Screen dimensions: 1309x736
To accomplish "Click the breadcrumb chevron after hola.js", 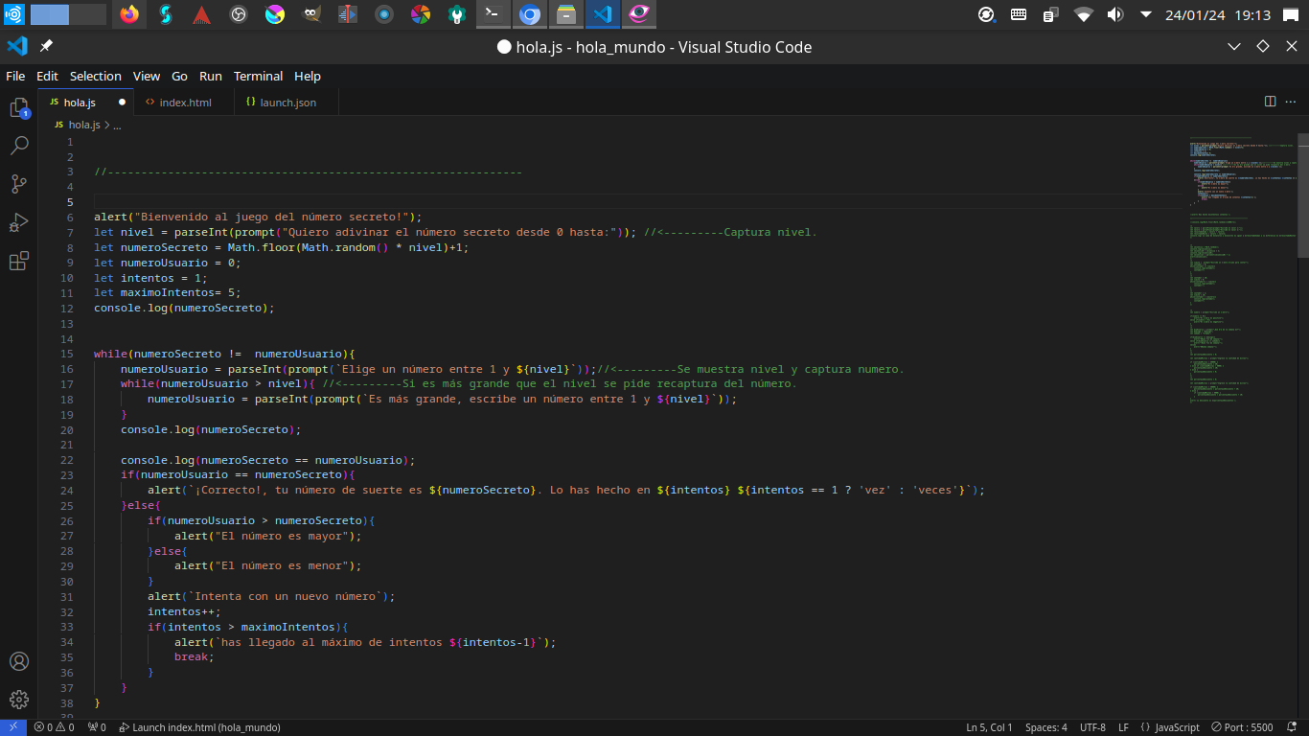I will point(107,125).
